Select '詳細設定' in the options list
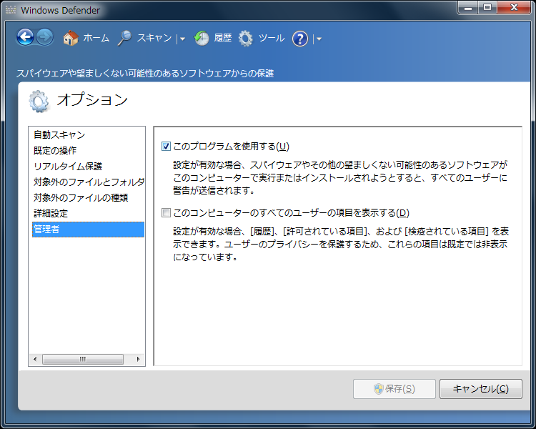 click(x=51, y=213)
